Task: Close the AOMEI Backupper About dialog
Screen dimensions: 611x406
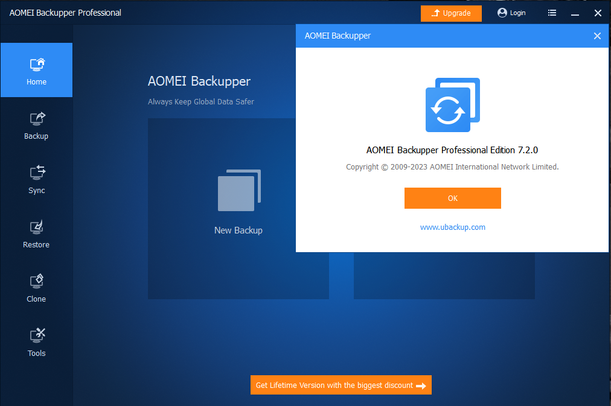Action: [x=597, y=36]
